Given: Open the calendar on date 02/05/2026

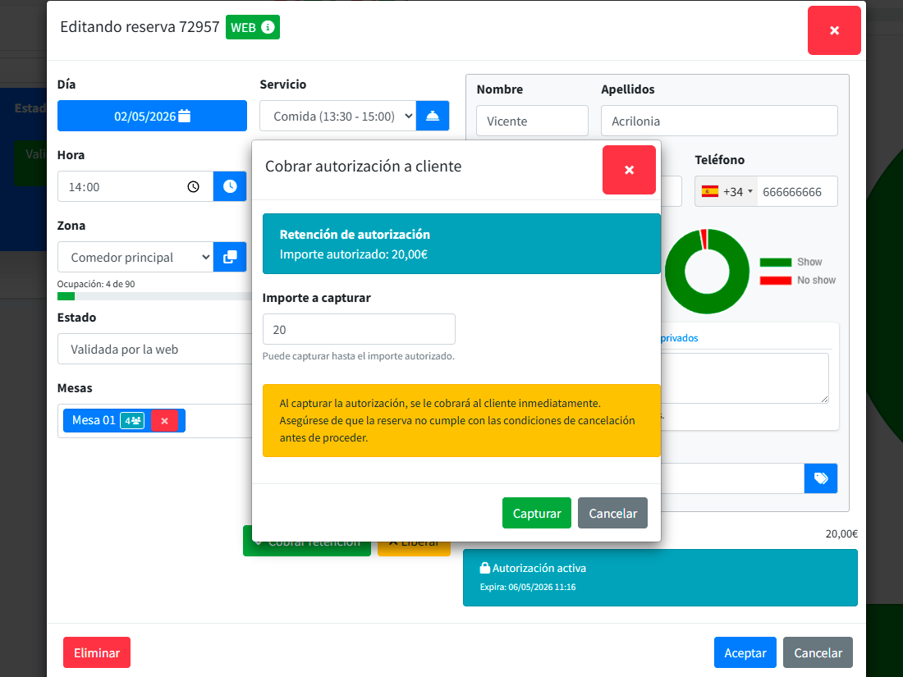Looking at the screenshot, I should click(x=152, y=116).
